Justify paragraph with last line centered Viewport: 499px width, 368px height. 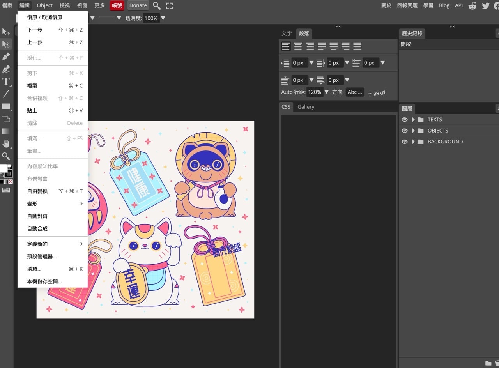334,47
